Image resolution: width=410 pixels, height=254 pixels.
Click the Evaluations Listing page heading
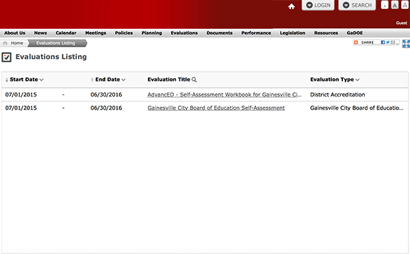pyautogui.click(x=51, y=57)
